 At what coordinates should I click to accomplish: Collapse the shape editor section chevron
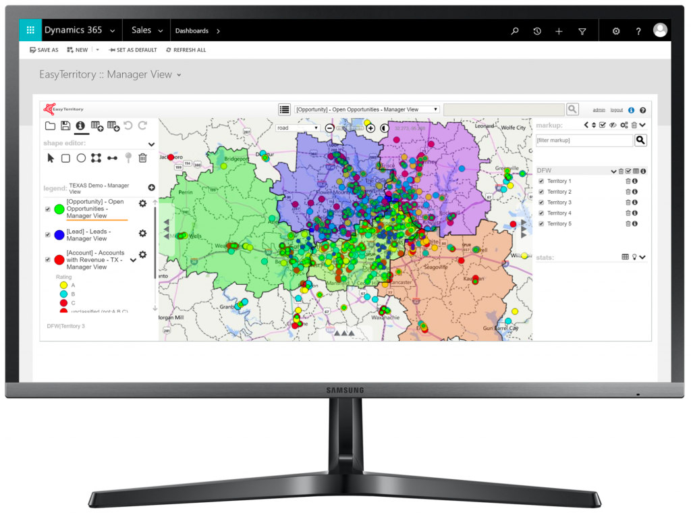pyautogui.click(x=151, y=144)
